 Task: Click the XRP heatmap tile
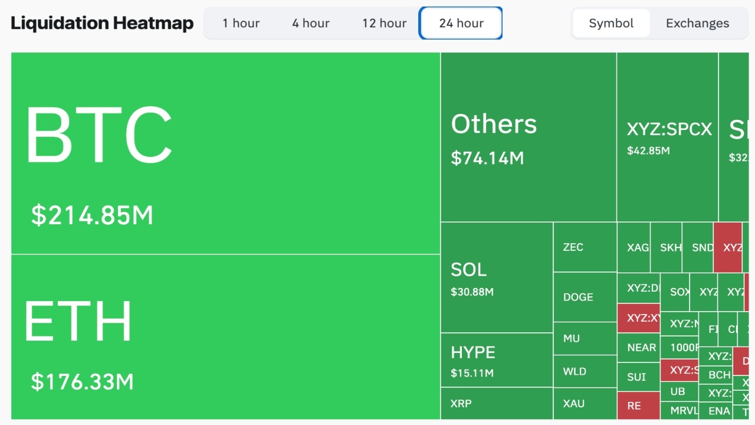497,404
